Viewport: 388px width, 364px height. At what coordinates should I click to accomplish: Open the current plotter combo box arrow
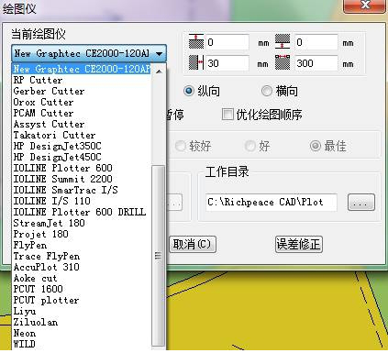159,54
